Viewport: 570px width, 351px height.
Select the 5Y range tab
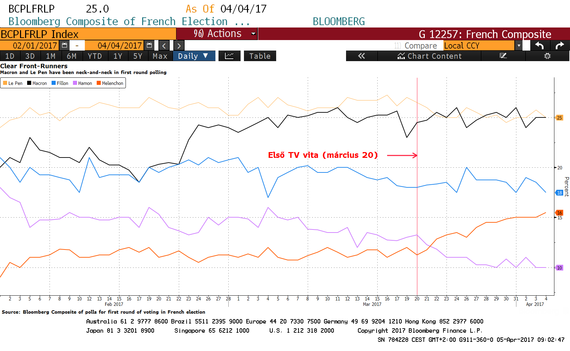click(138, 56)
